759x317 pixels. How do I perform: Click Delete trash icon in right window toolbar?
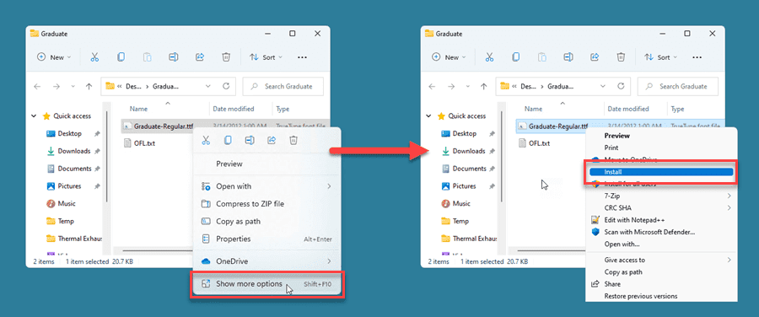(621, 57)
